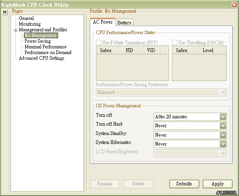Select the Maximal Performance profile
This screenshot has width=239, height=196.
pos(46,47)
